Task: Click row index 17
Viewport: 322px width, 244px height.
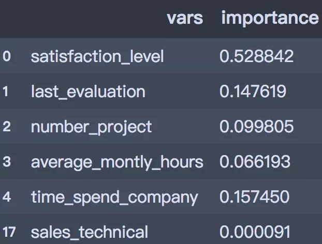Action: coord(9,232)
